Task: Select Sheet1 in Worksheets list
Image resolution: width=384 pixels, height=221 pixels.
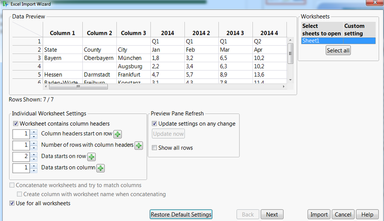Action: tap(338, 41)
